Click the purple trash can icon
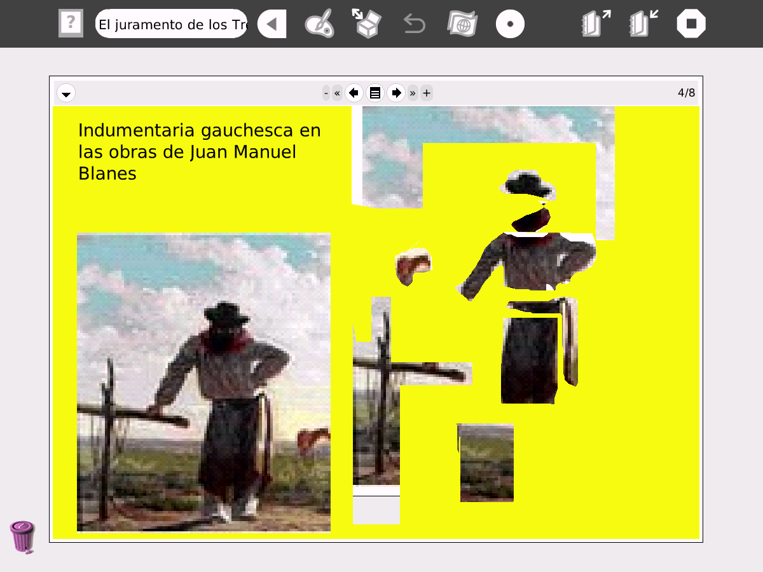The height and width of the screenshot is (572, 763). 22,537
